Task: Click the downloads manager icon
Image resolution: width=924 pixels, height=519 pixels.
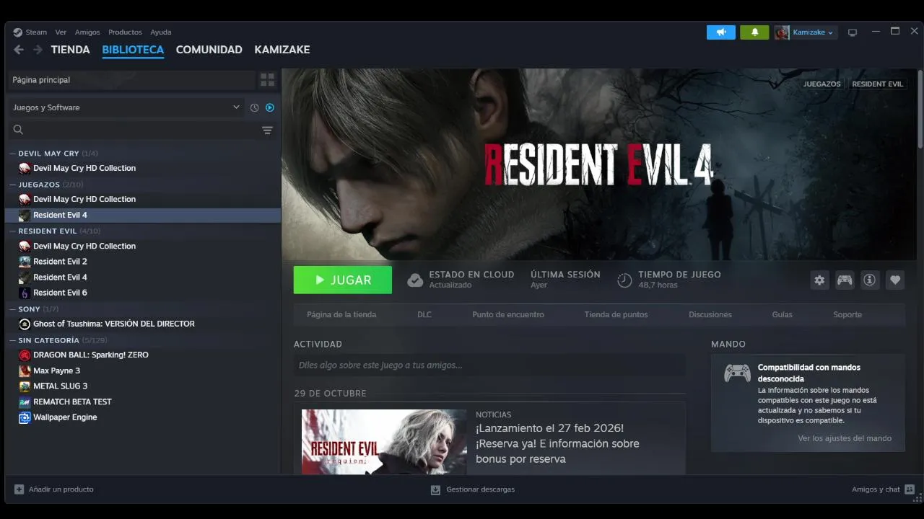Action: coord(435,489)
